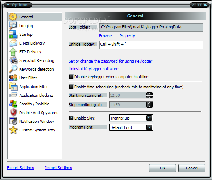
Task: Open the Application Filter page
Action: point(35,87)
